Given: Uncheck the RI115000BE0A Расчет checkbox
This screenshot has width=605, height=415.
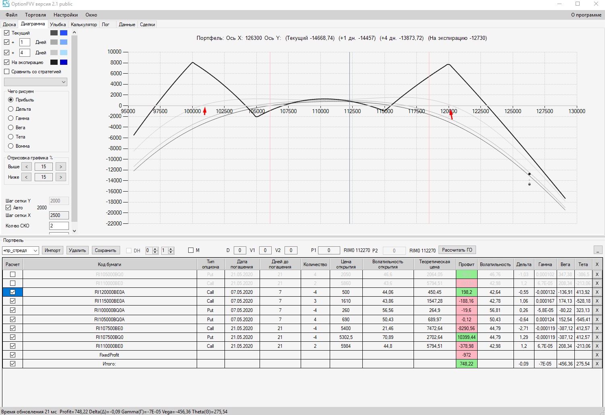Looking at the screenshot, I should pyautogui.click(x=13, y=301).
